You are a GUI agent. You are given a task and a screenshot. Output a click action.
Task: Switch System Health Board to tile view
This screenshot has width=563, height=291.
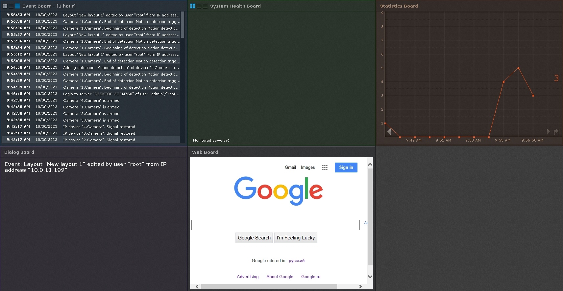(x=193, y=6)
